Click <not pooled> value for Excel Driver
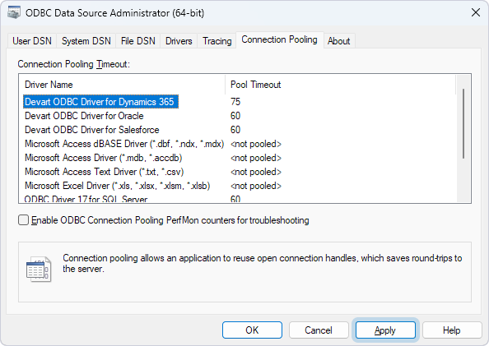Image resolution: width=489 pixels, height=346 pixels. coord(256,186)
